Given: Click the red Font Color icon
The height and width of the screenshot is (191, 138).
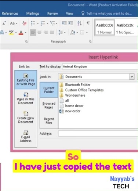Looking at the screenshot, I should (21, 33).
